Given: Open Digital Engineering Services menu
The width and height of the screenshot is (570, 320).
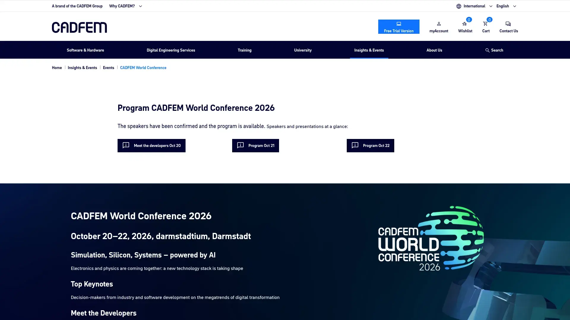Looking at the screenshot, I should click(171, 50).
